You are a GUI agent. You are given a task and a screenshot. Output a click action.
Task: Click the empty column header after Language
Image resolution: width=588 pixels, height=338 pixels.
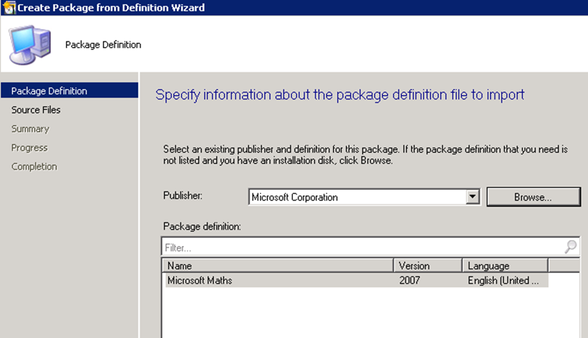pos(564,265)
